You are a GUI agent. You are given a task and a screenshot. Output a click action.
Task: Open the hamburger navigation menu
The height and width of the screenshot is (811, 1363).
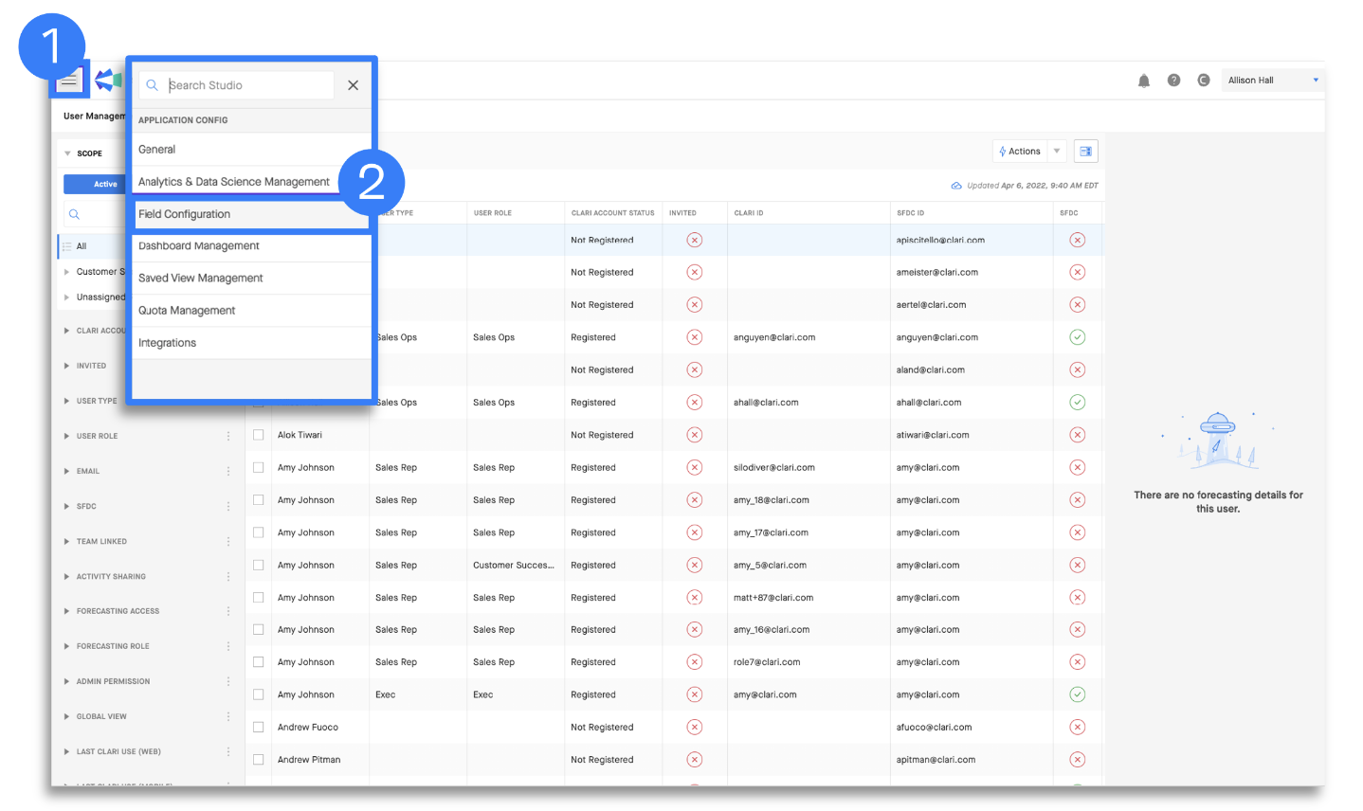click(x=68, y=81)
